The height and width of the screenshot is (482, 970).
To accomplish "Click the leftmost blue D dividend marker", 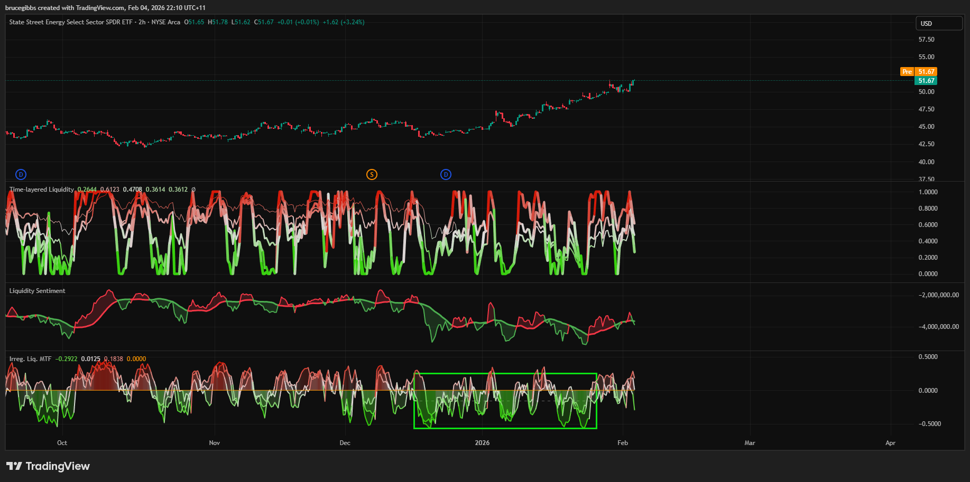I will click(x=21, y=175).
